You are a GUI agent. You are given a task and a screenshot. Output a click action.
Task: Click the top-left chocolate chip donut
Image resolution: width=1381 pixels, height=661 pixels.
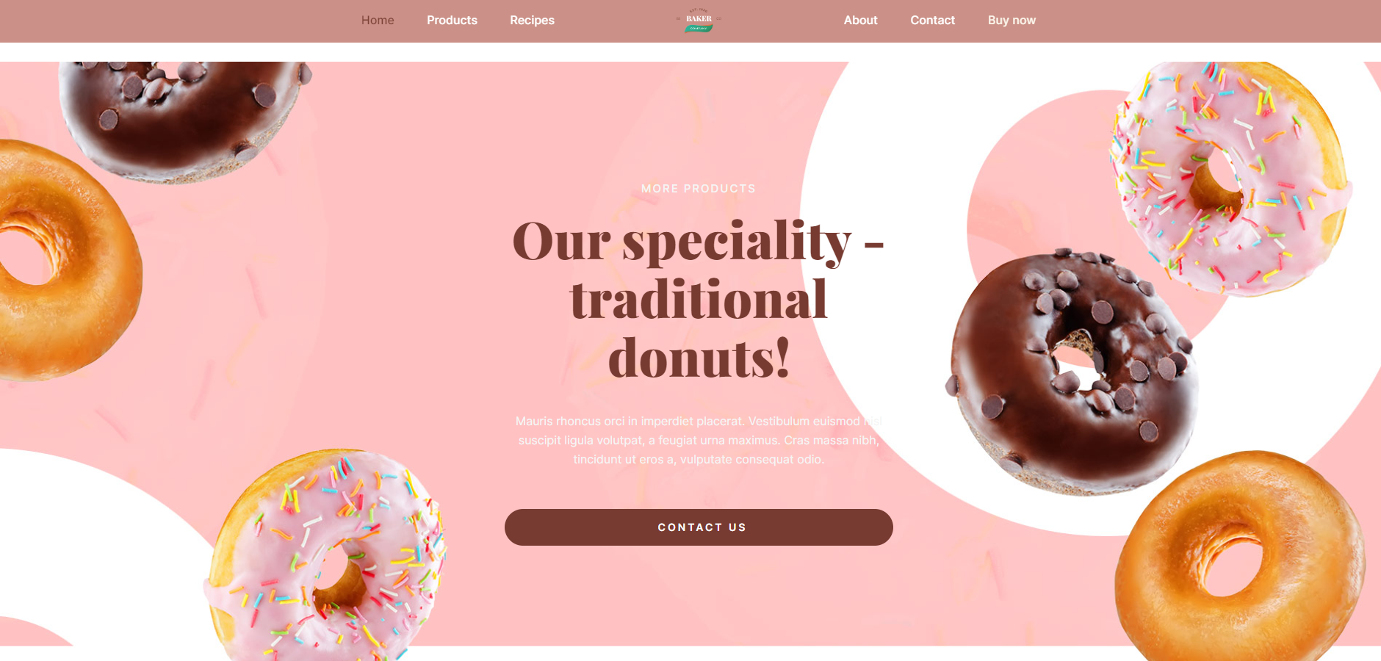point(184,118)
